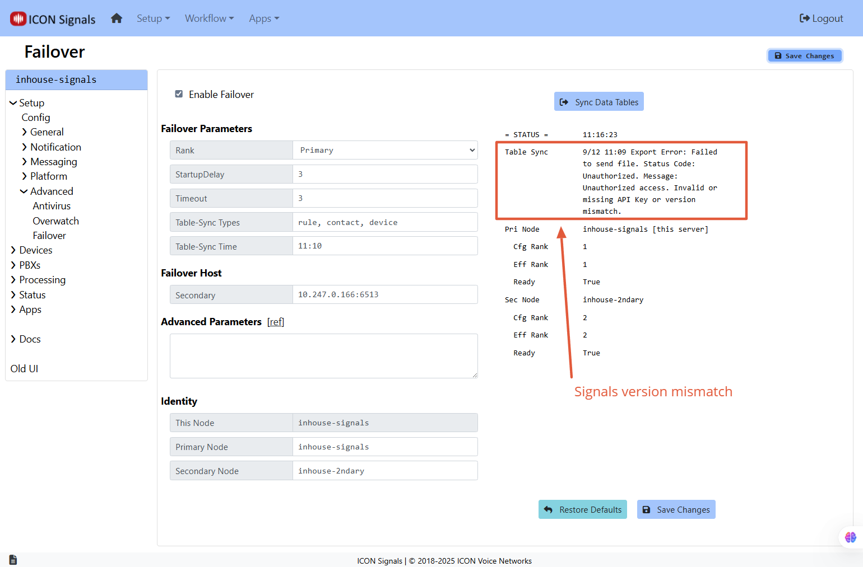Click the bottom Save Changes button
Viewport: 863px width, 567px height.
point(676,509)
